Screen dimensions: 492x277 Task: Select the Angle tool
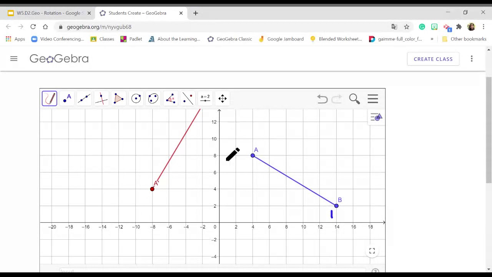pyautogui.click(x=171, y=98)
